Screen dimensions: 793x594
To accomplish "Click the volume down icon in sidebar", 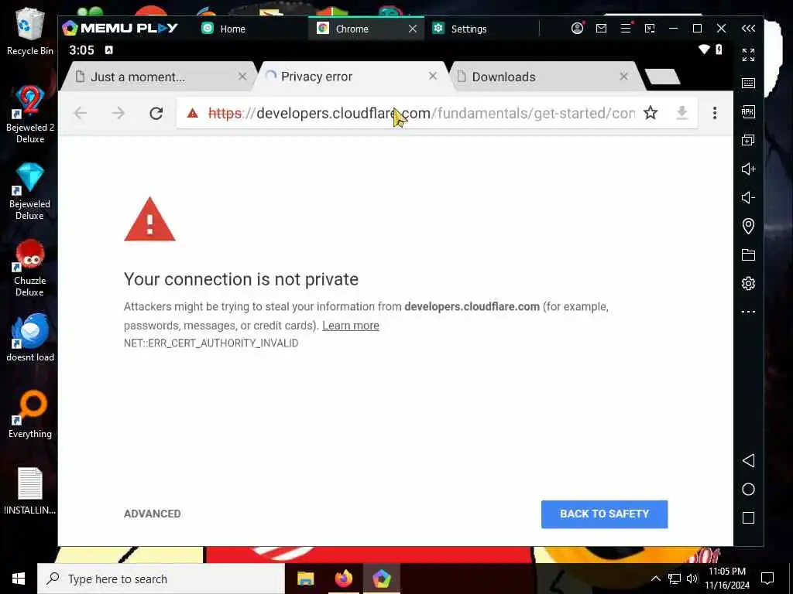I will click(x=748, y=197).
